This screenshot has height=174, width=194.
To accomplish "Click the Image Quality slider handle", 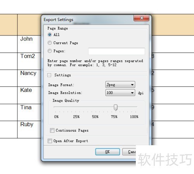I will point(116,107).
